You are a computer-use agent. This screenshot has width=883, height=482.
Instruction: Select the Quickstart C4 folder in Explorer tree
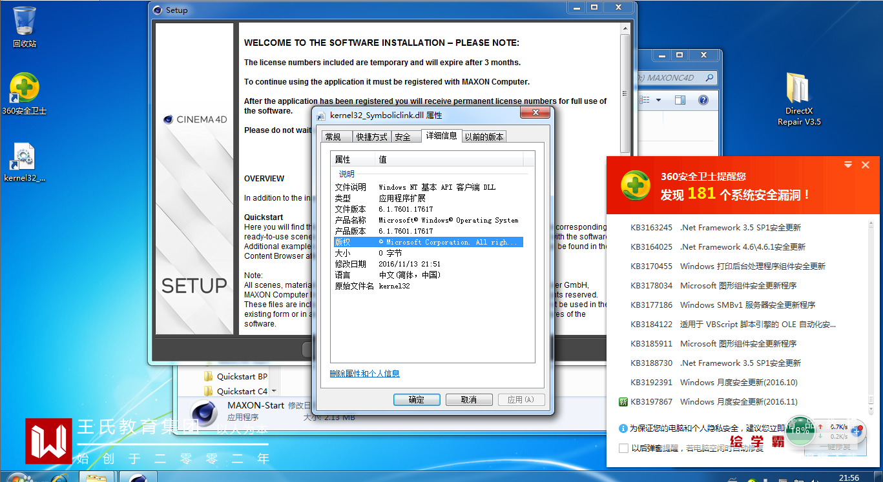pos(235,391)
